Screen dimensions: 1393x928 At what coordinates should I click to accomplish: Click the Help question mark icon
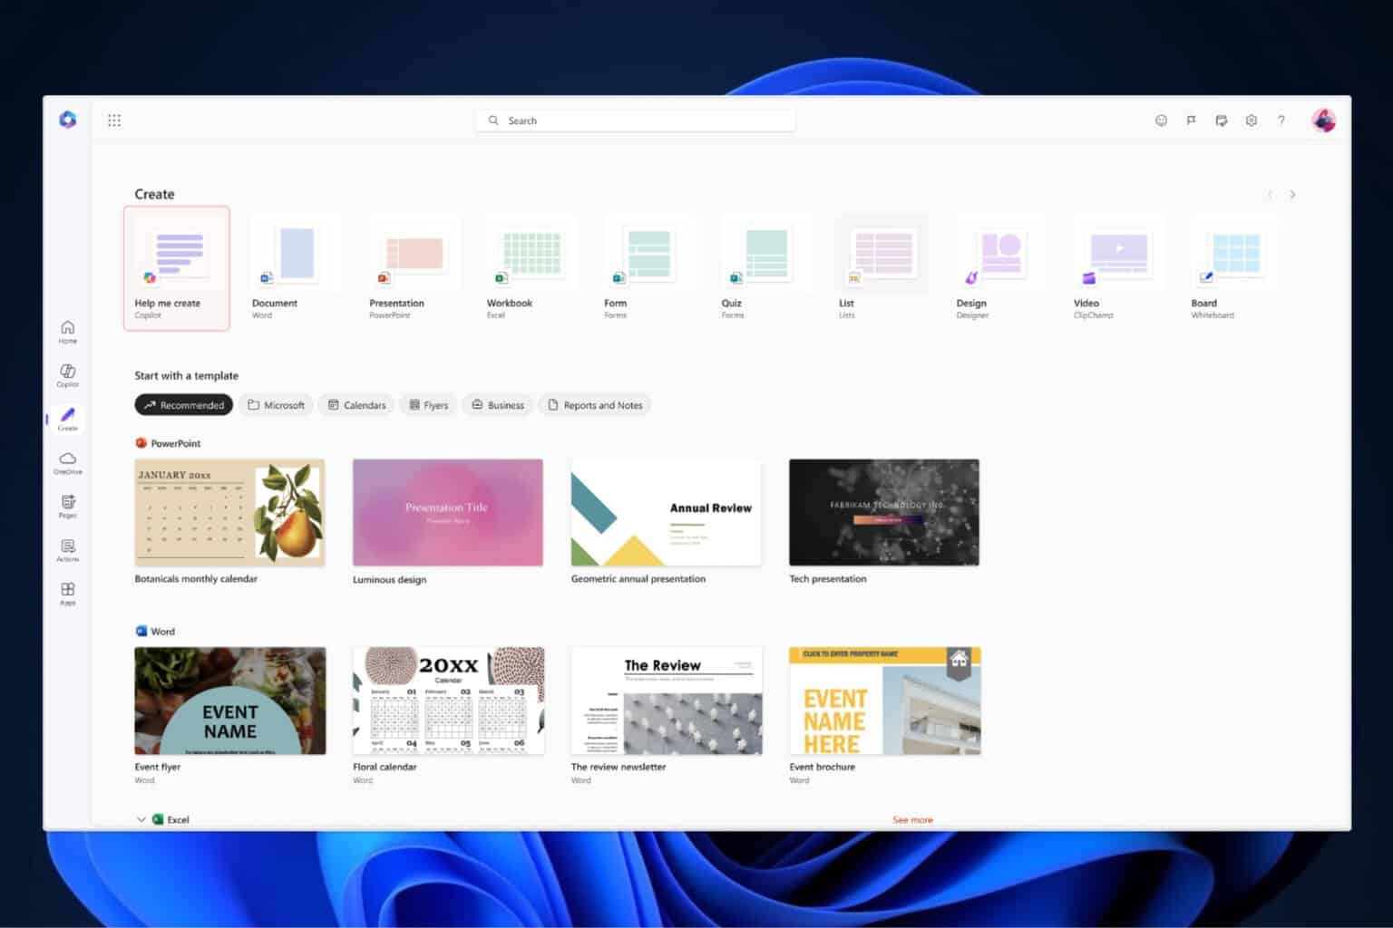(1281, 121)
